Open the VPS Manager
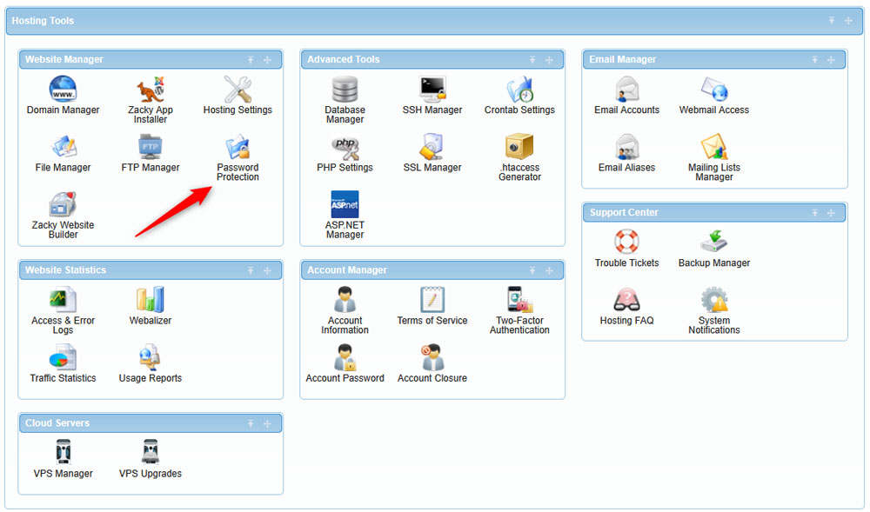Viewport: 870px width, 512px height. click(63, 454)
